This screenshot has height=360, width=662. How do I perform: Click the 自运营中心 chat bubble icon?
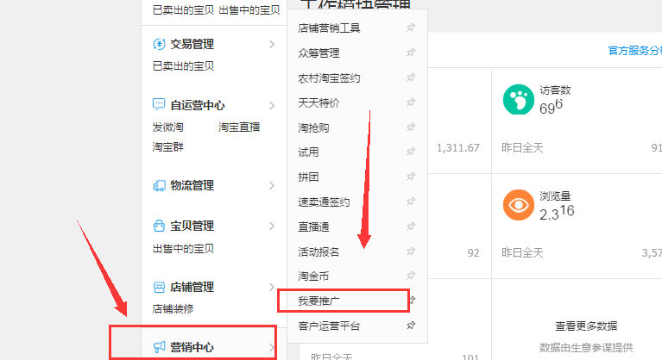tap(159, 104)
